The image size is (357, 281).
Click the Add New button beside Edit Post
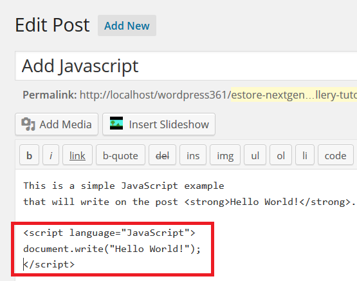127,26
